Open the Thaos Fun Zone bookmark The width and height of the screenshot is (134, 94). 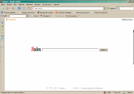pos(100,12)
